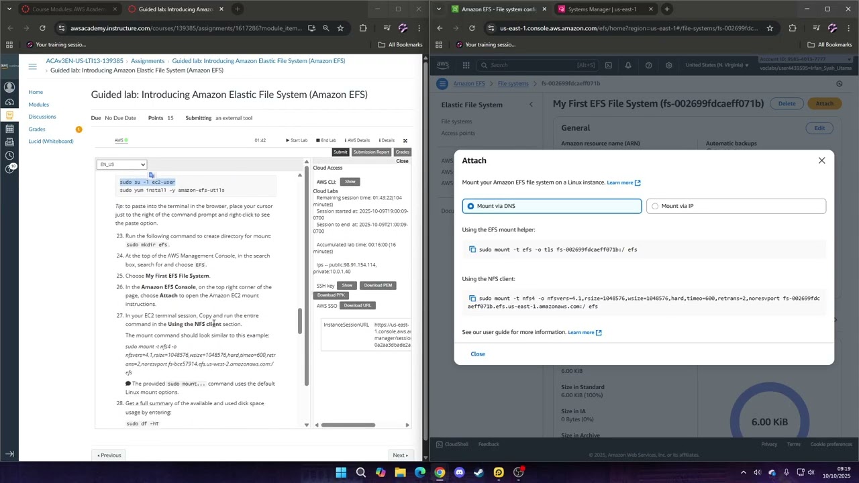Click End Lab
Image resolution: width=859 pixels, height=483 pixels.
pos(326,140)
